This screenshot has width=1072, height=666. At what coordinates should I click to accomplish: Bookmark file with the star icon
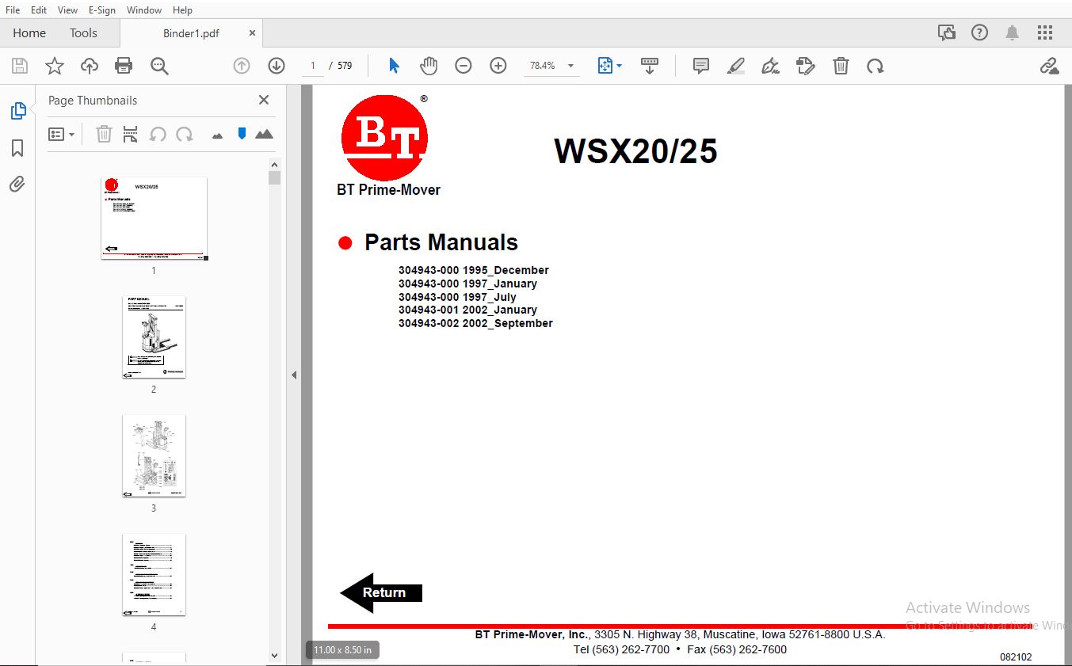(x=54, y=66)
